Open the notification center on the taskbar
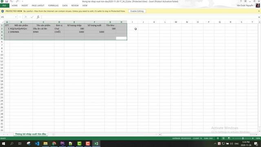 (256, 143)
